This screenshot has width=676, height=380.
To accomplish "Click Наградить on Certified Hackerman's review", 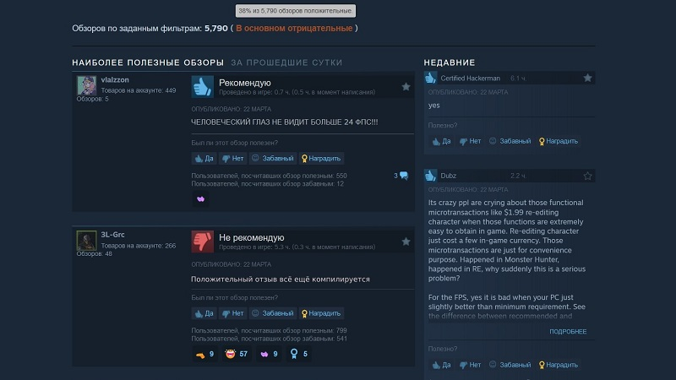I will click(559, 141).
